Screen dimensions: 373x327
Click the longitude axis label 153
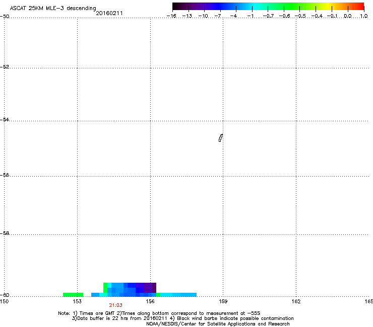tap(77, 301)
